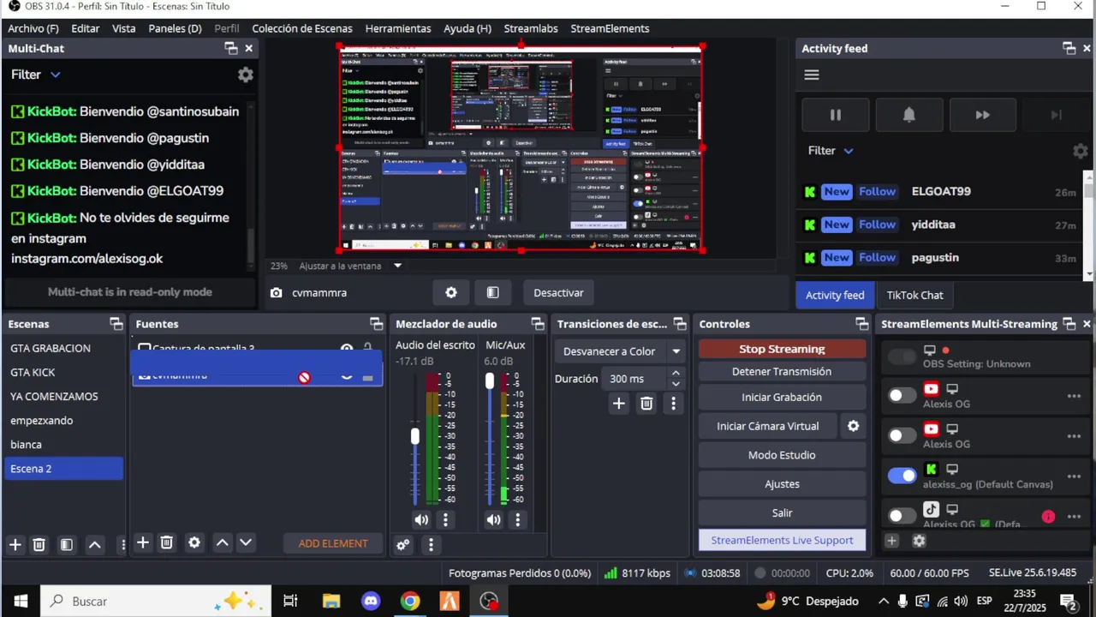Open more options for alexiss_og Kick row
The image size is (1096, 617).
point(1074,476)
